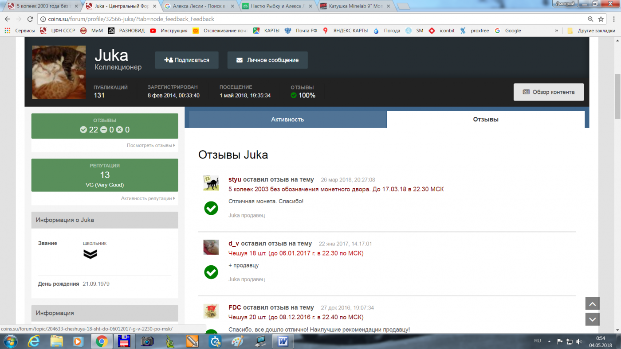Click styu's avatar thumbnail
Screen dimensions: 621x349
tap(211, 183)
